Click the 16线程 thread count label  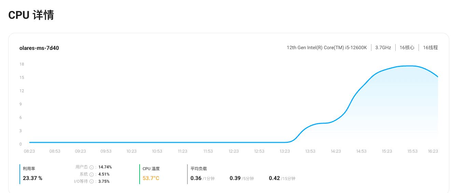point(430,47)
